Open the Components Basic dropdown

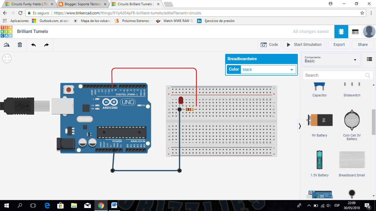(331, 60)
